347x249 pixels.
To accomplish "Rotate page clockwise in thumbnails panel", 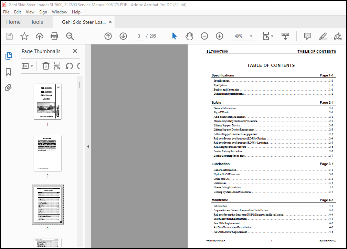I will coord(78,66).
